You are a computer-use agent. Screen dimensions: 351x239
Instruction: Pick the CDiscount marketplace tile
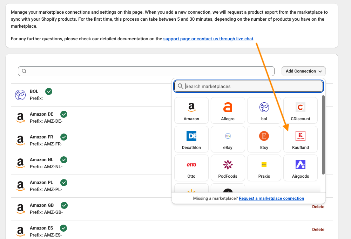click(x=301, y=110)
